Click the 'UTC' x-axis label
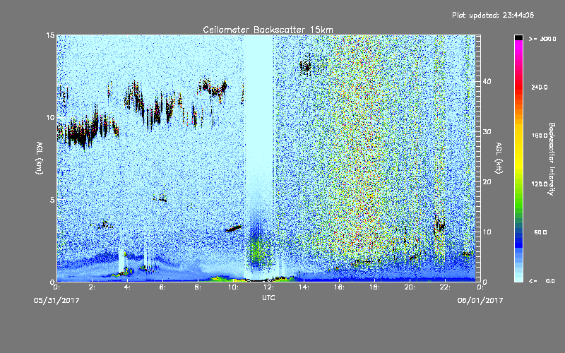This screenshot has height=353, width=565. [x=268, y=297]
